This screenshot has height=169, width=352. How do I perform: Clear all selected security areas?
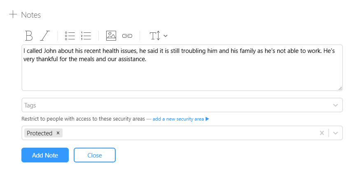(x=322, y=133)
